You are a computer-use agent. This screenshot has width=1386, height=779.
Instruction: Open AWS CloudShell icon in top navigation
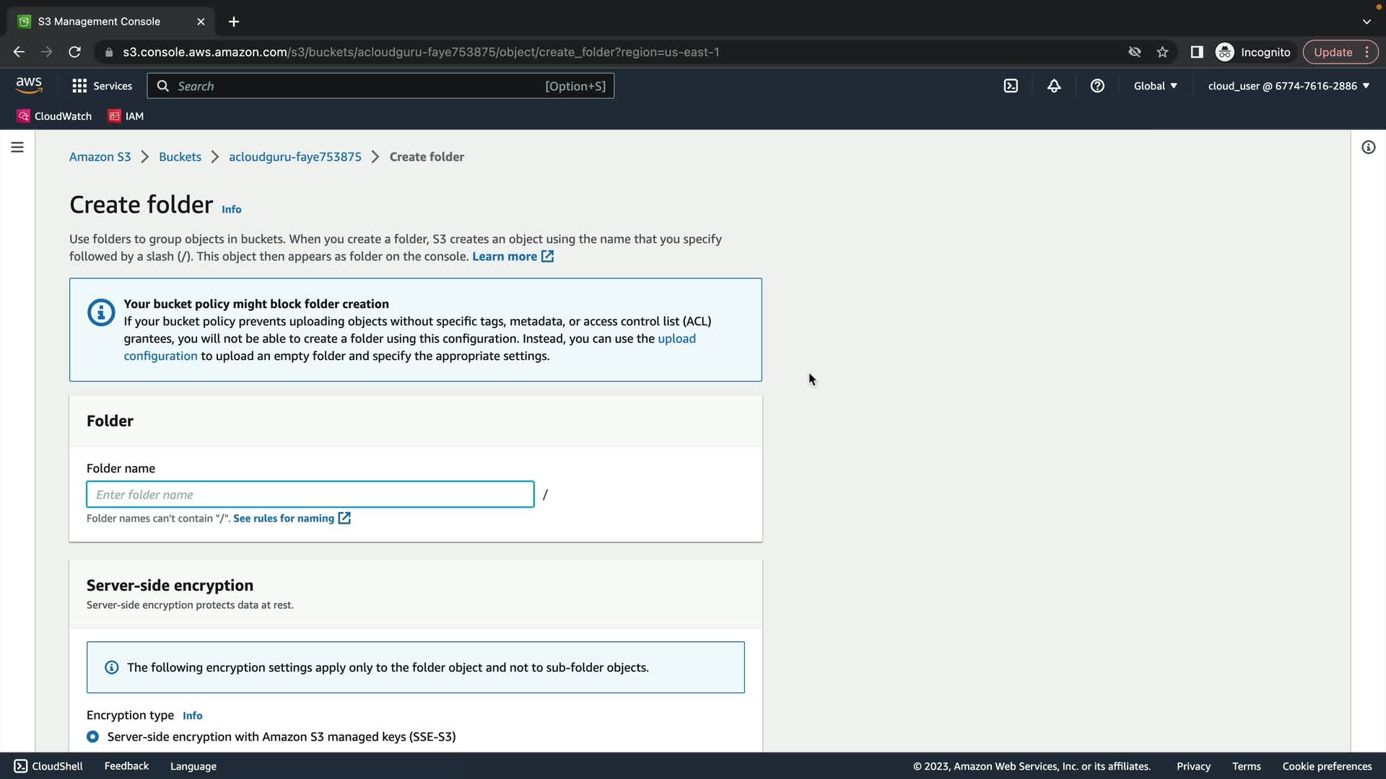click(x=1011, y=86)
